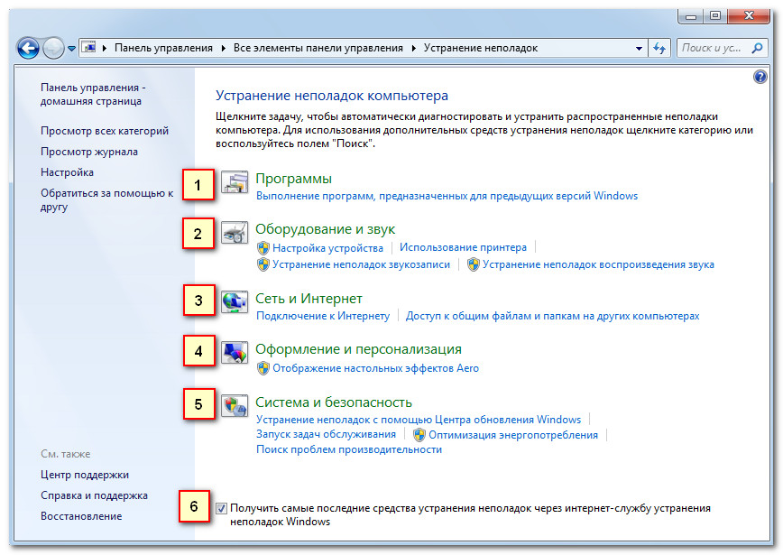Click the Система и безопасность shield icon
783x555 pixels.
pos(235,405)
